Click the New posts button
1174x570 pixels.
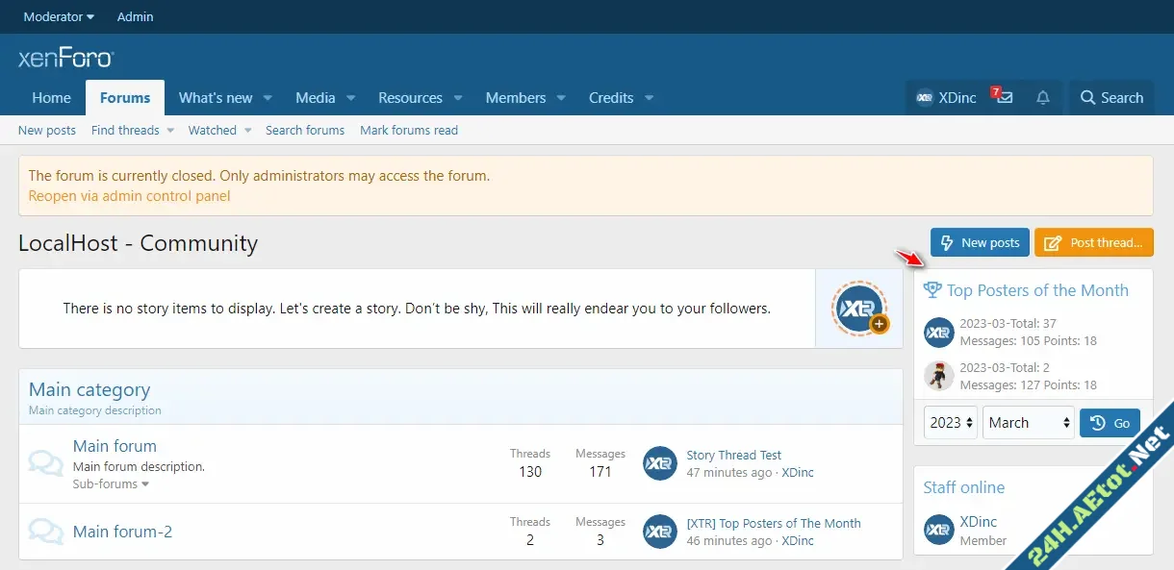coord(980,243)
